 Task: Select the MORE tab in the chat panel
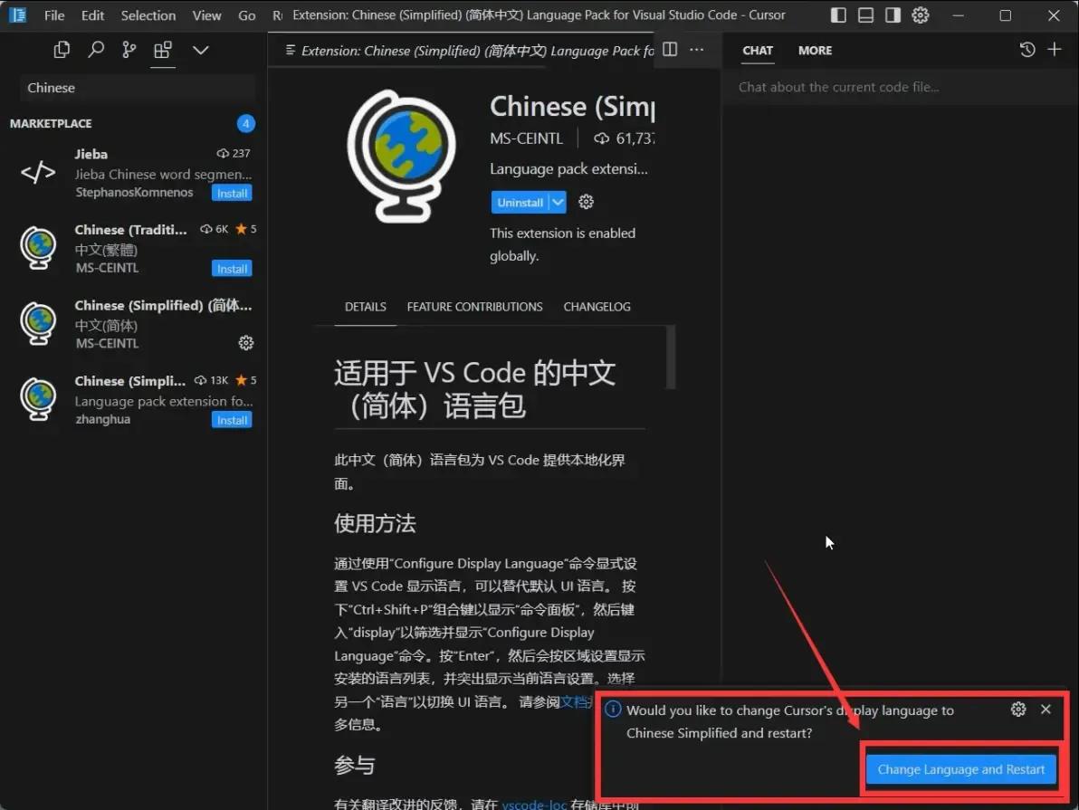pyautogui.click(x=815, y=51)
